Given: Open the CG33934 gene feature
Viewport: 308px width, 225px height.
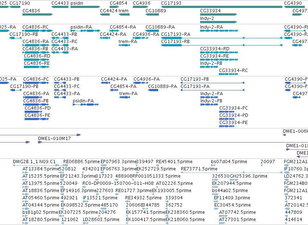Looking at the screenshot, I should click(219, 14).
